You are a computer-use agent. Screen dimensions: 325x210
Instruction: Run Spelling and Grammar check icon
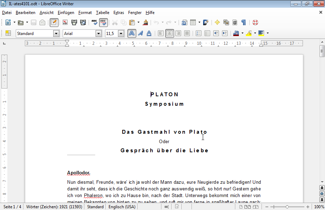(x=94, y=22)
